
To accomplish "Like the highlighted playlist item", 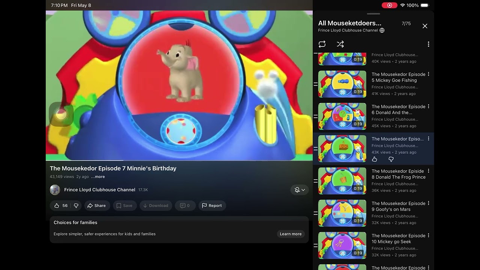I will click(374, 159).
